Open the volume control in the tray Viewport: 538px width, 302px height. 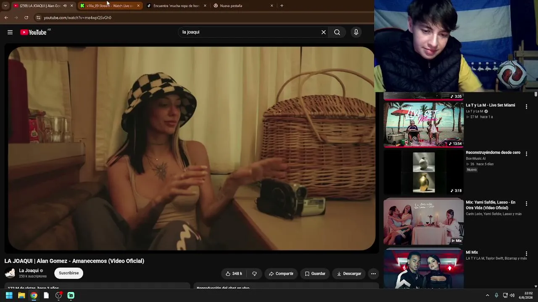point(512,295)
